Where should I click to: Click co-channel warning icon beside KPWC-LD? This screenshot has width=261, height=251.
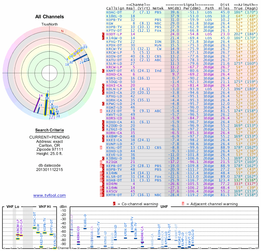103,104
